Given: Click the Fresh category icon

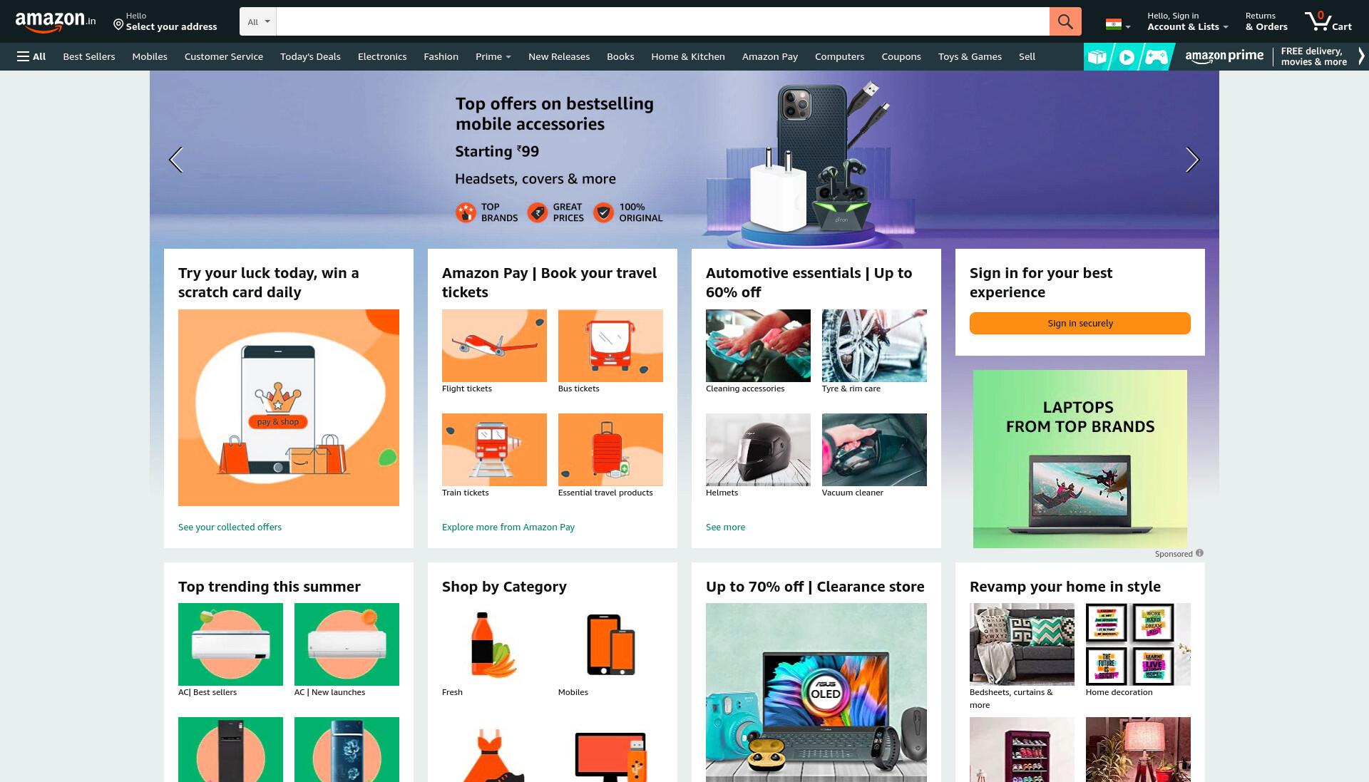Looking at the screenshot, I should pyautogui.click(x=494, y=644).
